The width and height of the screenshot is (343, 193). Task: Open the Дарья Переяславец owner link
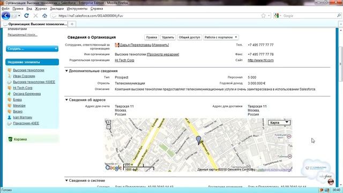tap(136, 45)
